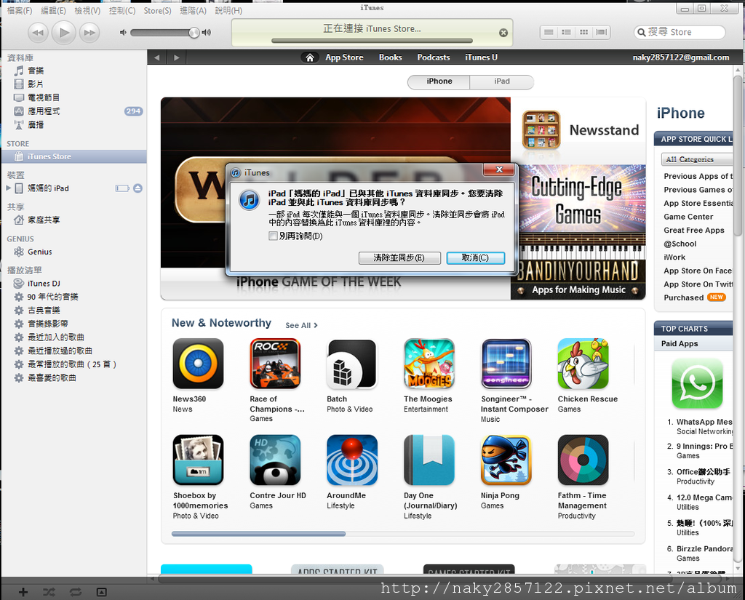Screen dimensions: 745x600
Task: Switch to Cover Flow view icon
Action: (x=602, y=32)
